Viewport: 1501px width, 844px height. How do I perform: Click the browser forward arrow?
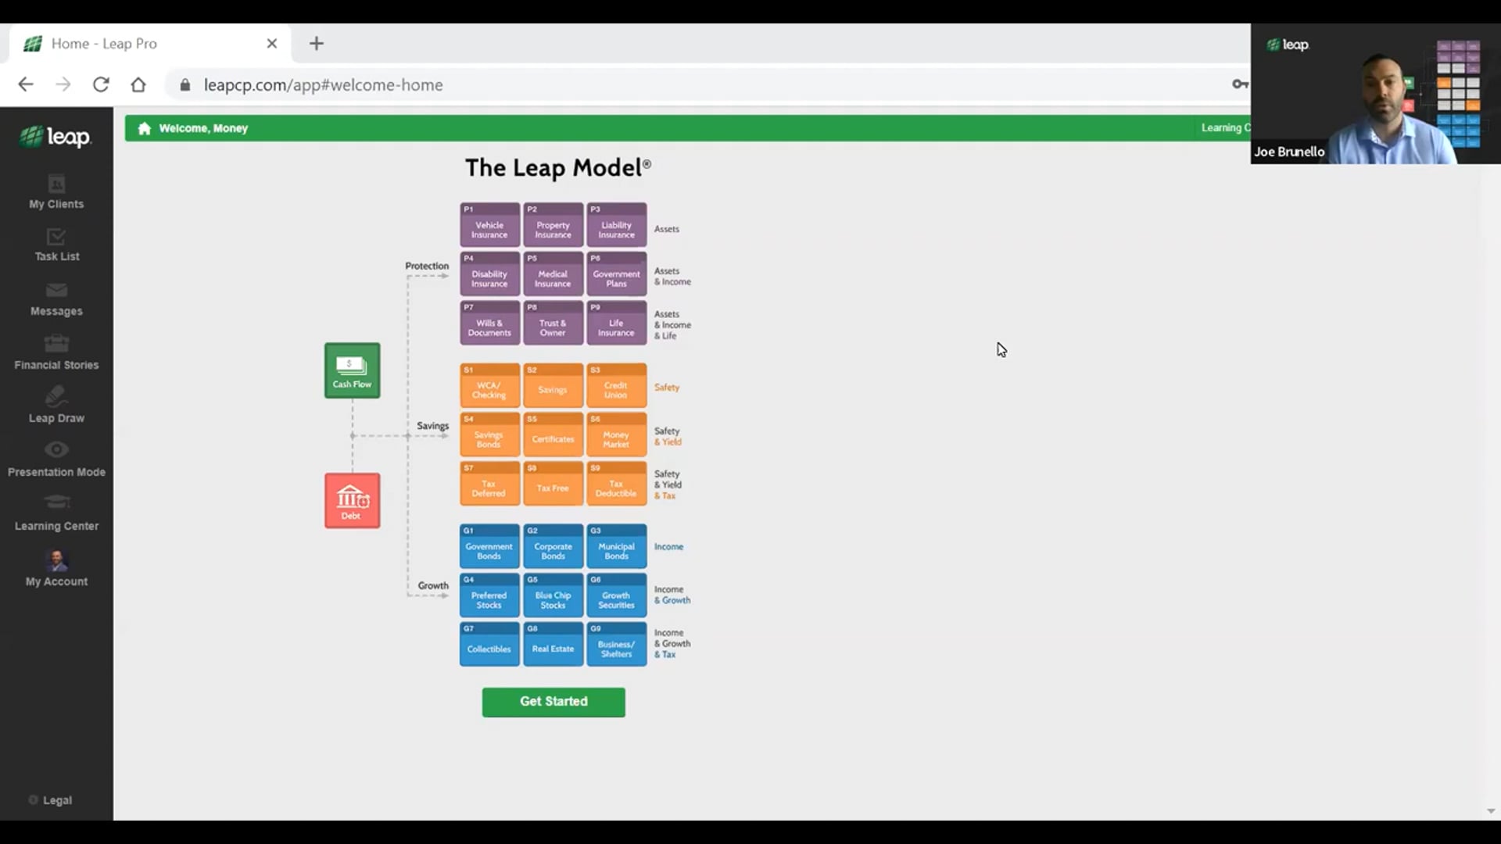63,84
